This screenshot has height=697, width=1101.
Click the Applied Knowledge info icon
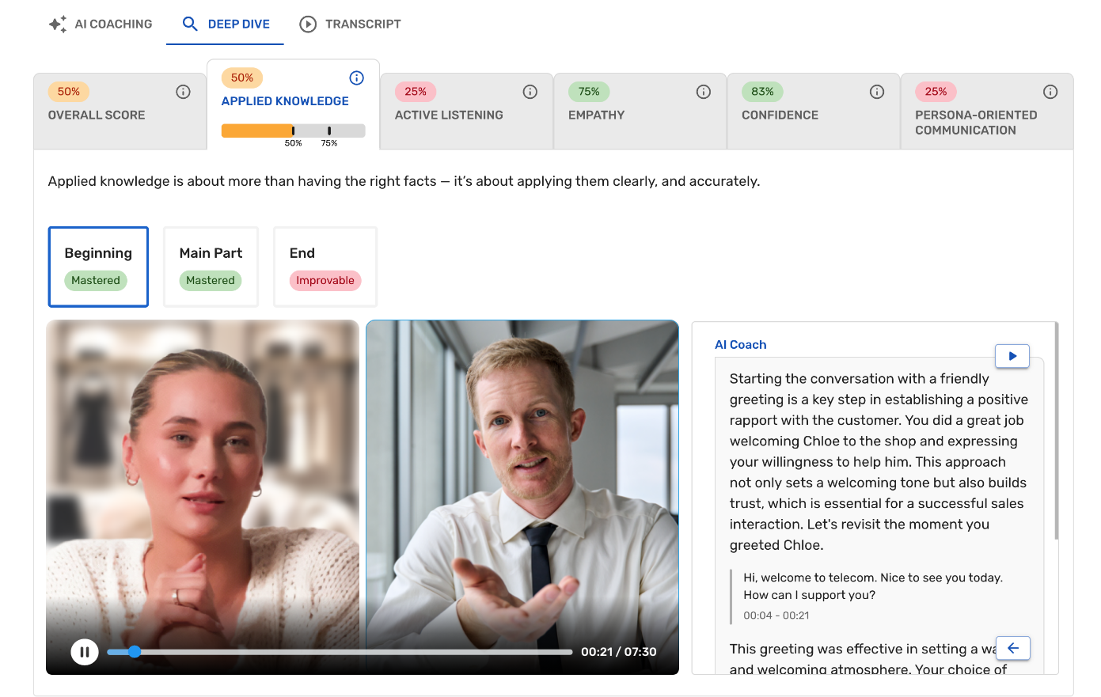(356, 78)
